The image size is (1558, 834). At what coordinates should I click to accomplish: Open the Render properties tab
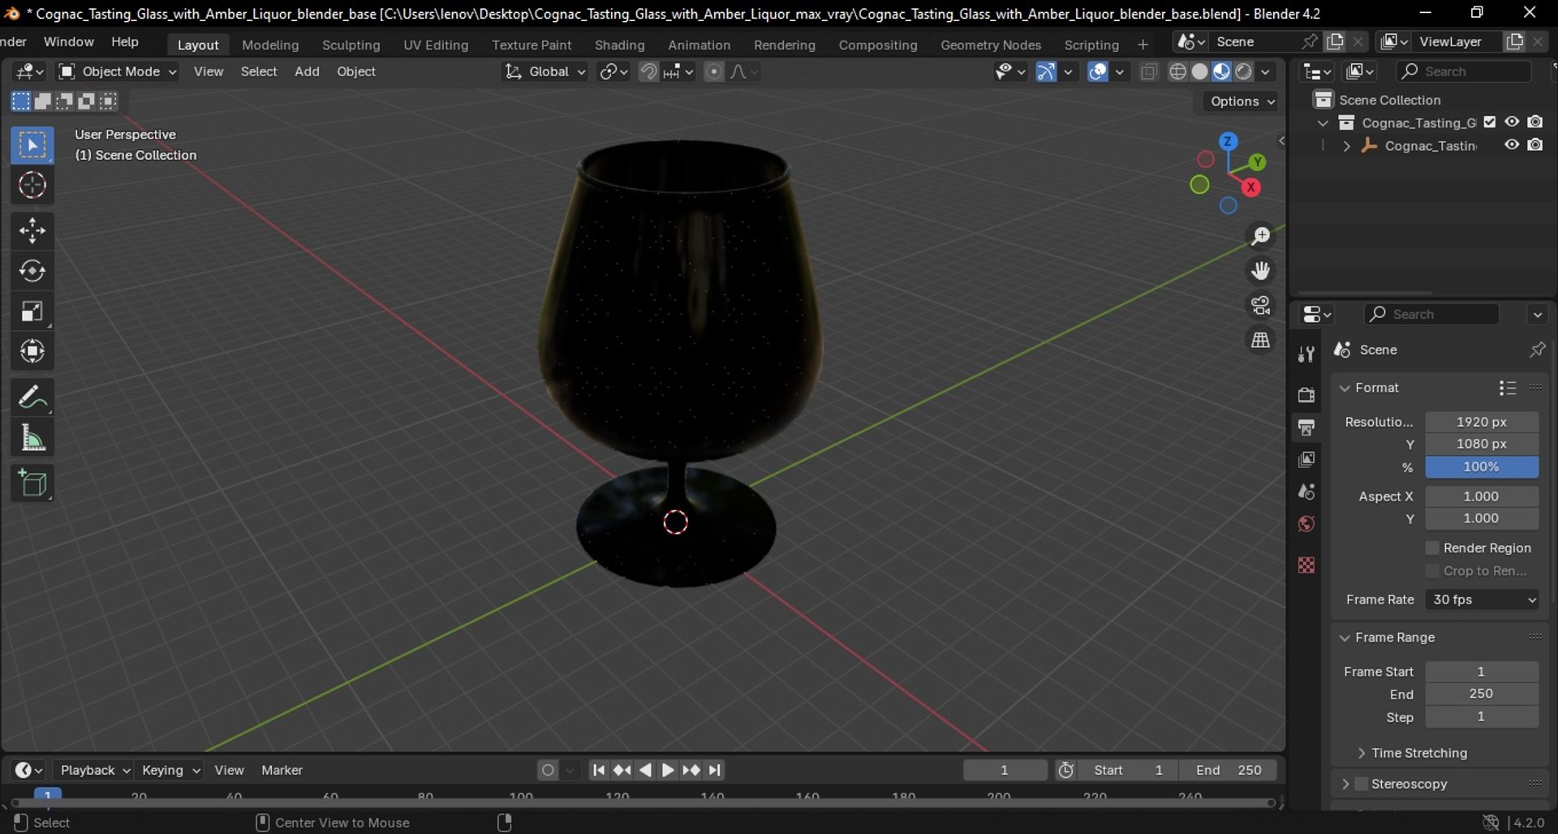coord(1306,395)
